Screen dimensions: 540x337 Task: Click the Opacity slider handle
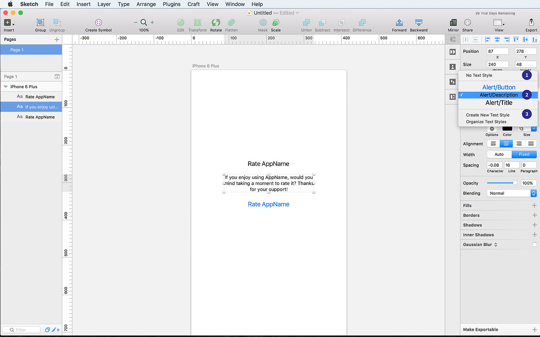[x=515, y=183]
